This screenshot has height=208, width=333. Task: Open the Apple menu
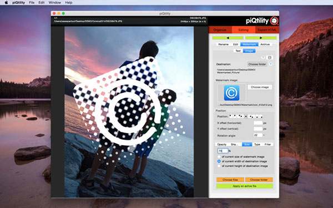pos(6,3)
